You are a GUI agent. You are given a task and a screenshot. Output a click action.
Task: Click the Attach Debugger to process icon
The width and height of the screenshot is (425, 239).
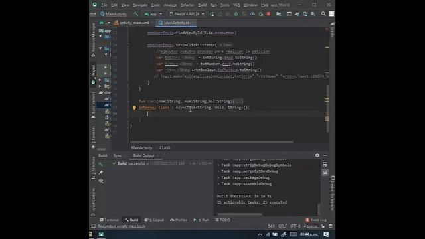tap(261, 14)
